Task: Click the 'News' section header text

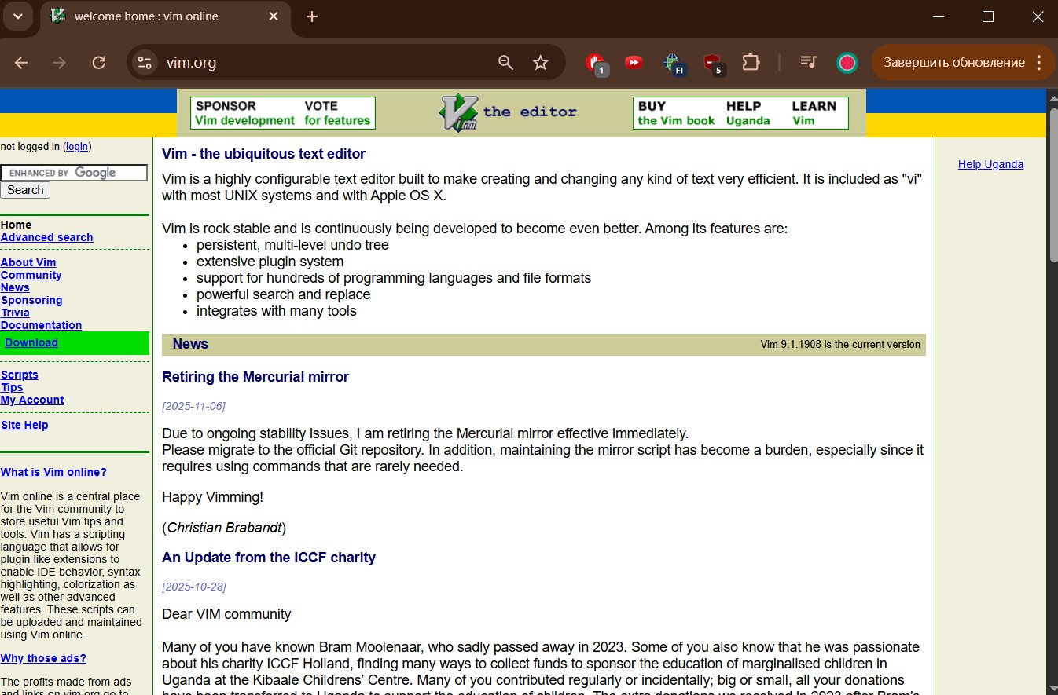Action: [x=190, y=344]
